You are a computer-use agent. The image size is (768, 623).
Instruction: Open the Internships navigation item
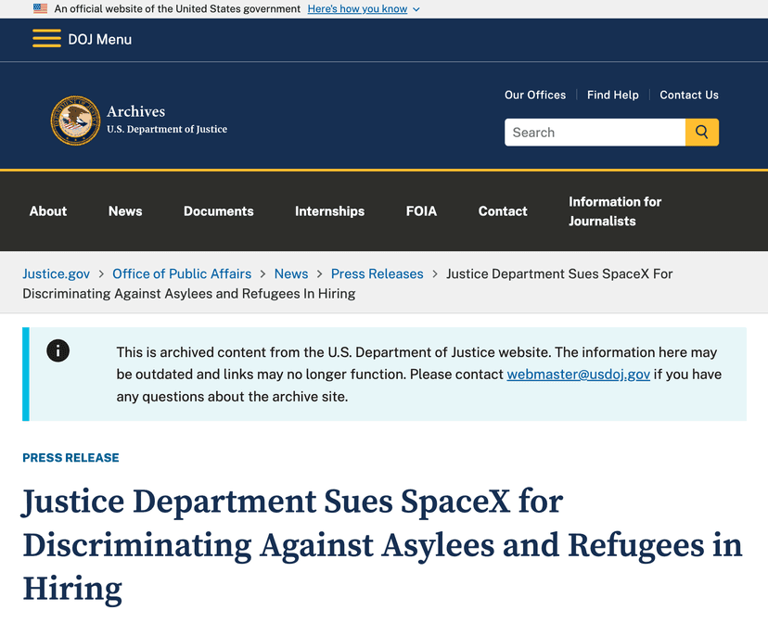[x=329, y=210]
